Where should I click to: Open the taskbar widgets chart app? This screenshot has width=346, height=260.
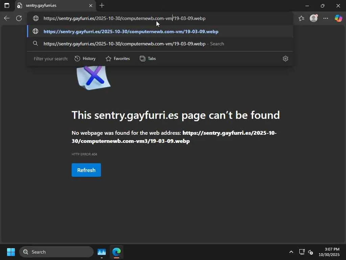pos(102,252)
